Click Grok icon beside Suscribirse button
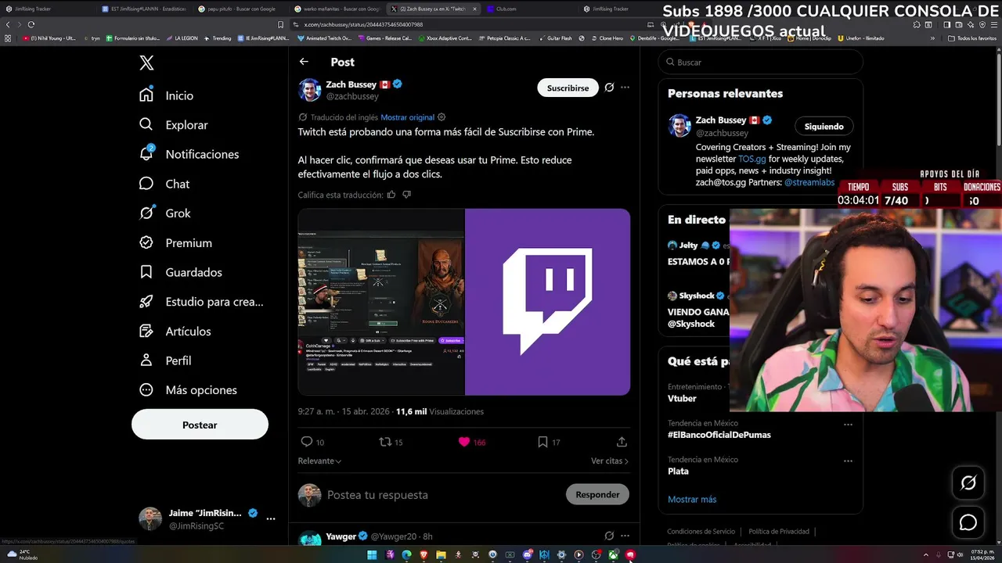Viewport: 1002px width, 563px height. 609,88
